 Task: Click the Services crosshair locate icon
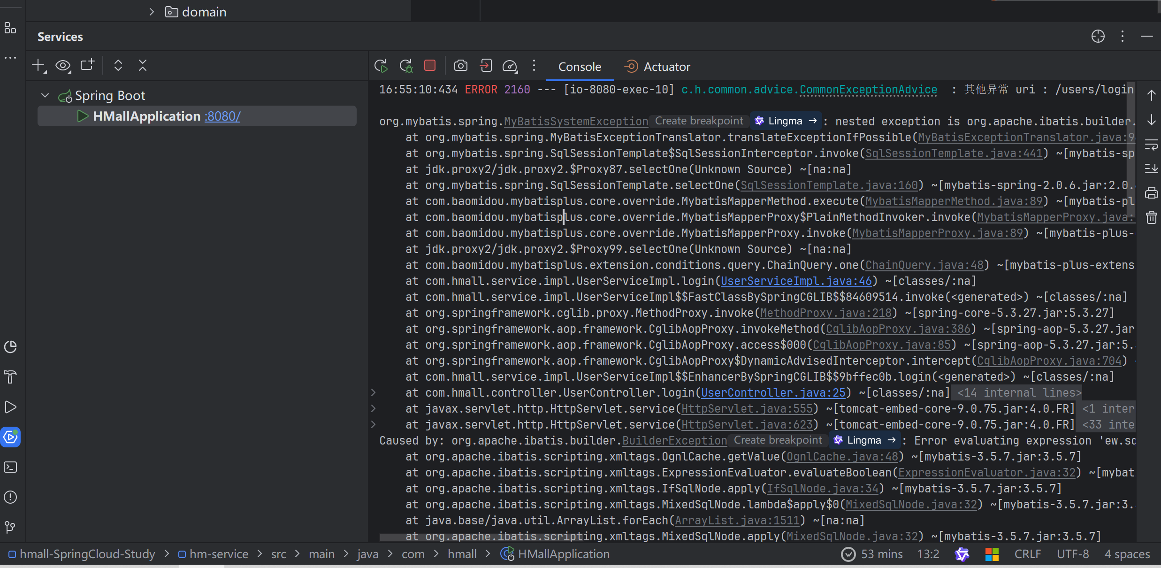click(x=1098, y=36)
